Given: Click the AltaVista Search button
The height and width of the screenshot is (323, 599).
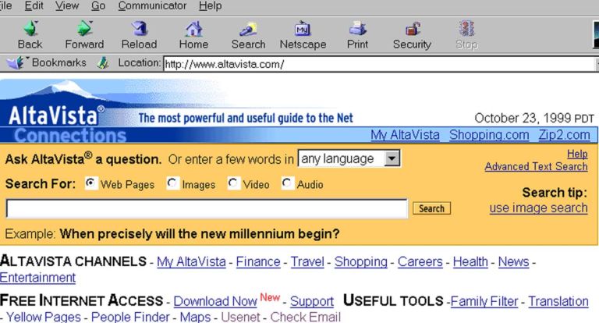Looking at the screenshot, I should pos(431,208).
